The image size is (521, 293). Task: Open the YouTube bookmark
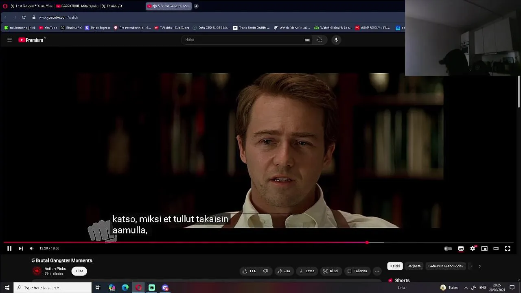pyautogui.click(x=48, y=28)
